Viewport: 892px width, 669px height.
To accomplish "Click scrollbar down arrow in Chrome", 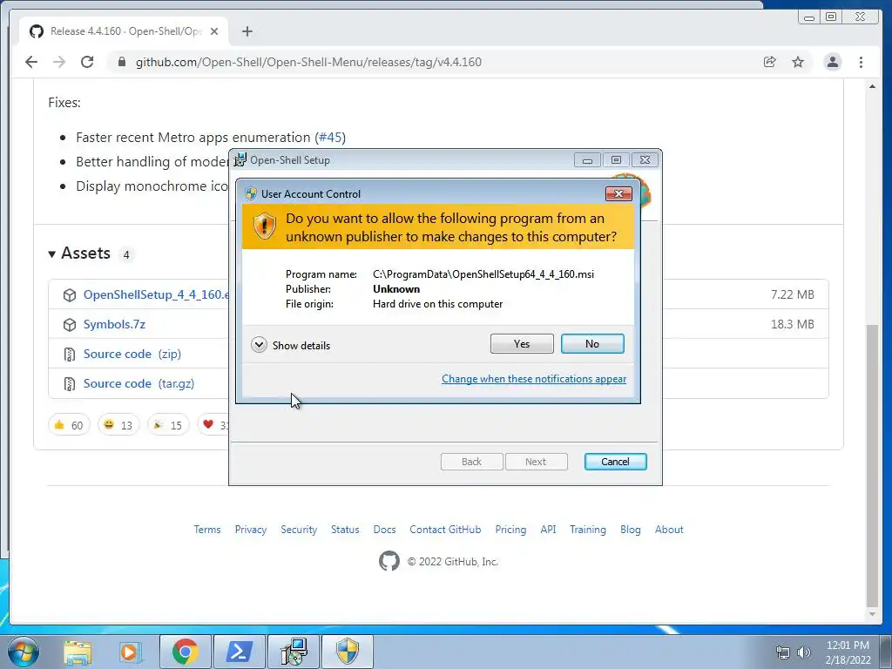I will [872, 614].
